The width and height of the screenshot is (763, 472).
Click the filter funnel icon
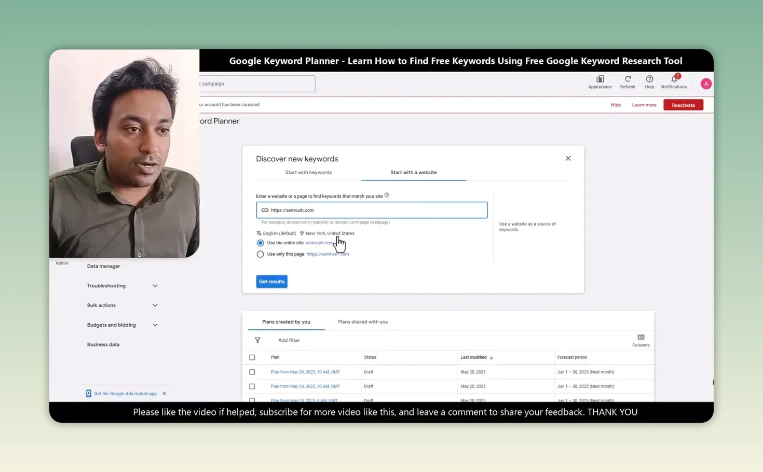coord(257,340)
